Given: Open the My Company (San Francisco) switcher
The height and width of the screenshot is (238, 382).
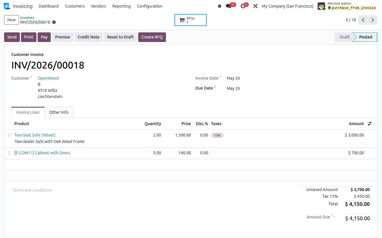Looking at the screenshot, I should coord(288,6).
